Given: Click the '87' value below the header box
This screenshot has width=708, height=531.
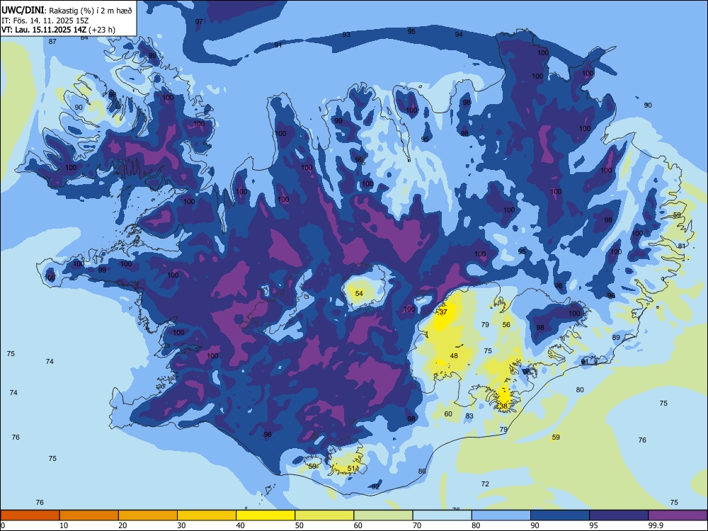Looking at the screenshot, I should pos(52,42).
